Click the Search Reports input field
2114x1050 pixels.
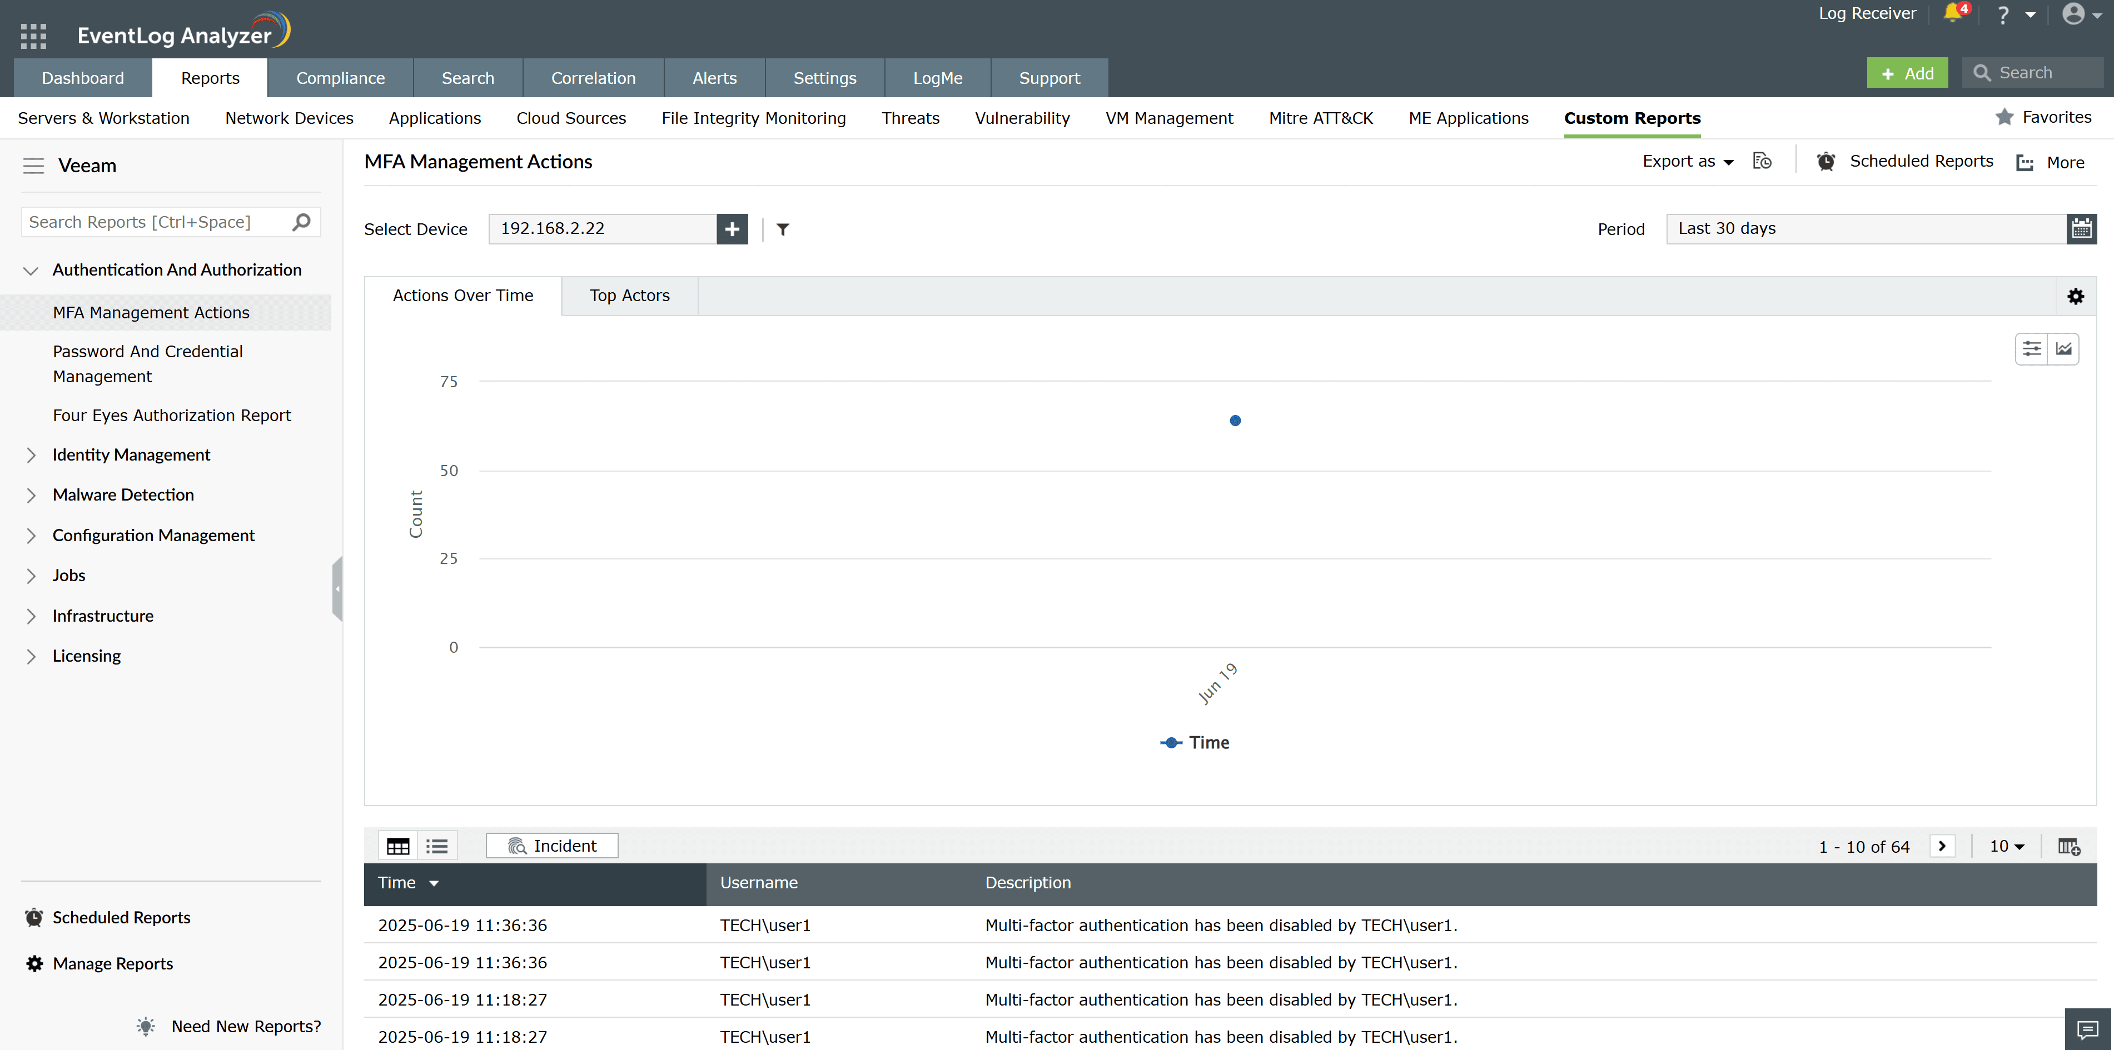(156, 222)
